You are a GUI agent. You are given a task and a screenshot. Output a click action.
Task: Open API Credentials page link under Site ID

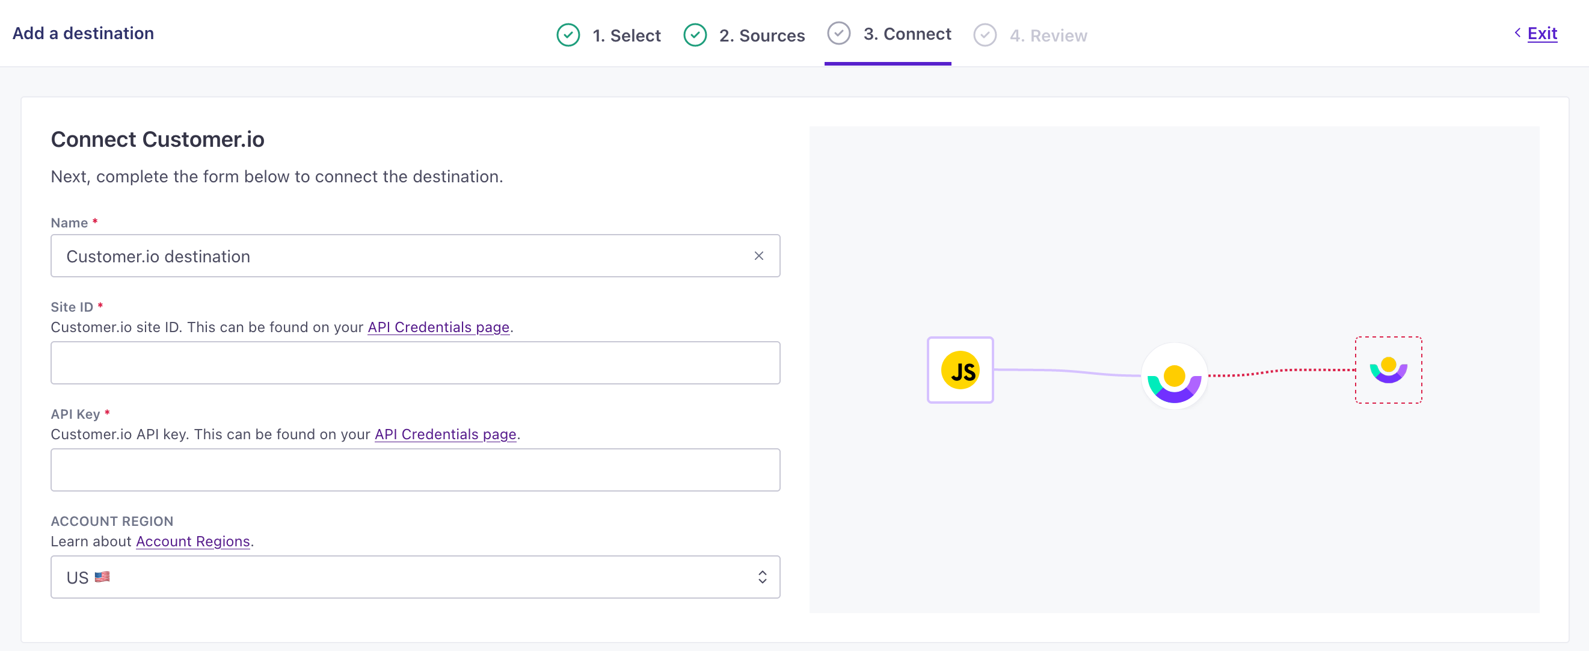point(438,327)
